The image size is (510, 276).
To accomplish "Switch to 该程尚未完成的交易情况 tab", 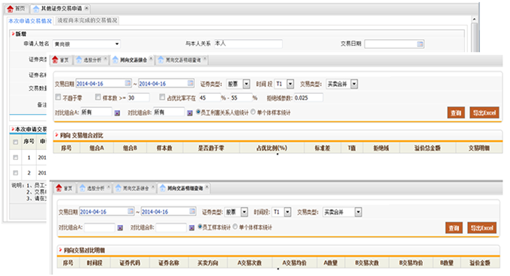I will tap(87, 20).
